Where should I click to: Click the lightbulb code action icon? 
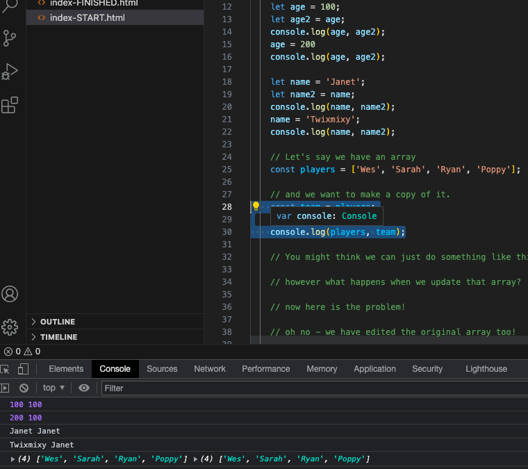coord(256,206)
